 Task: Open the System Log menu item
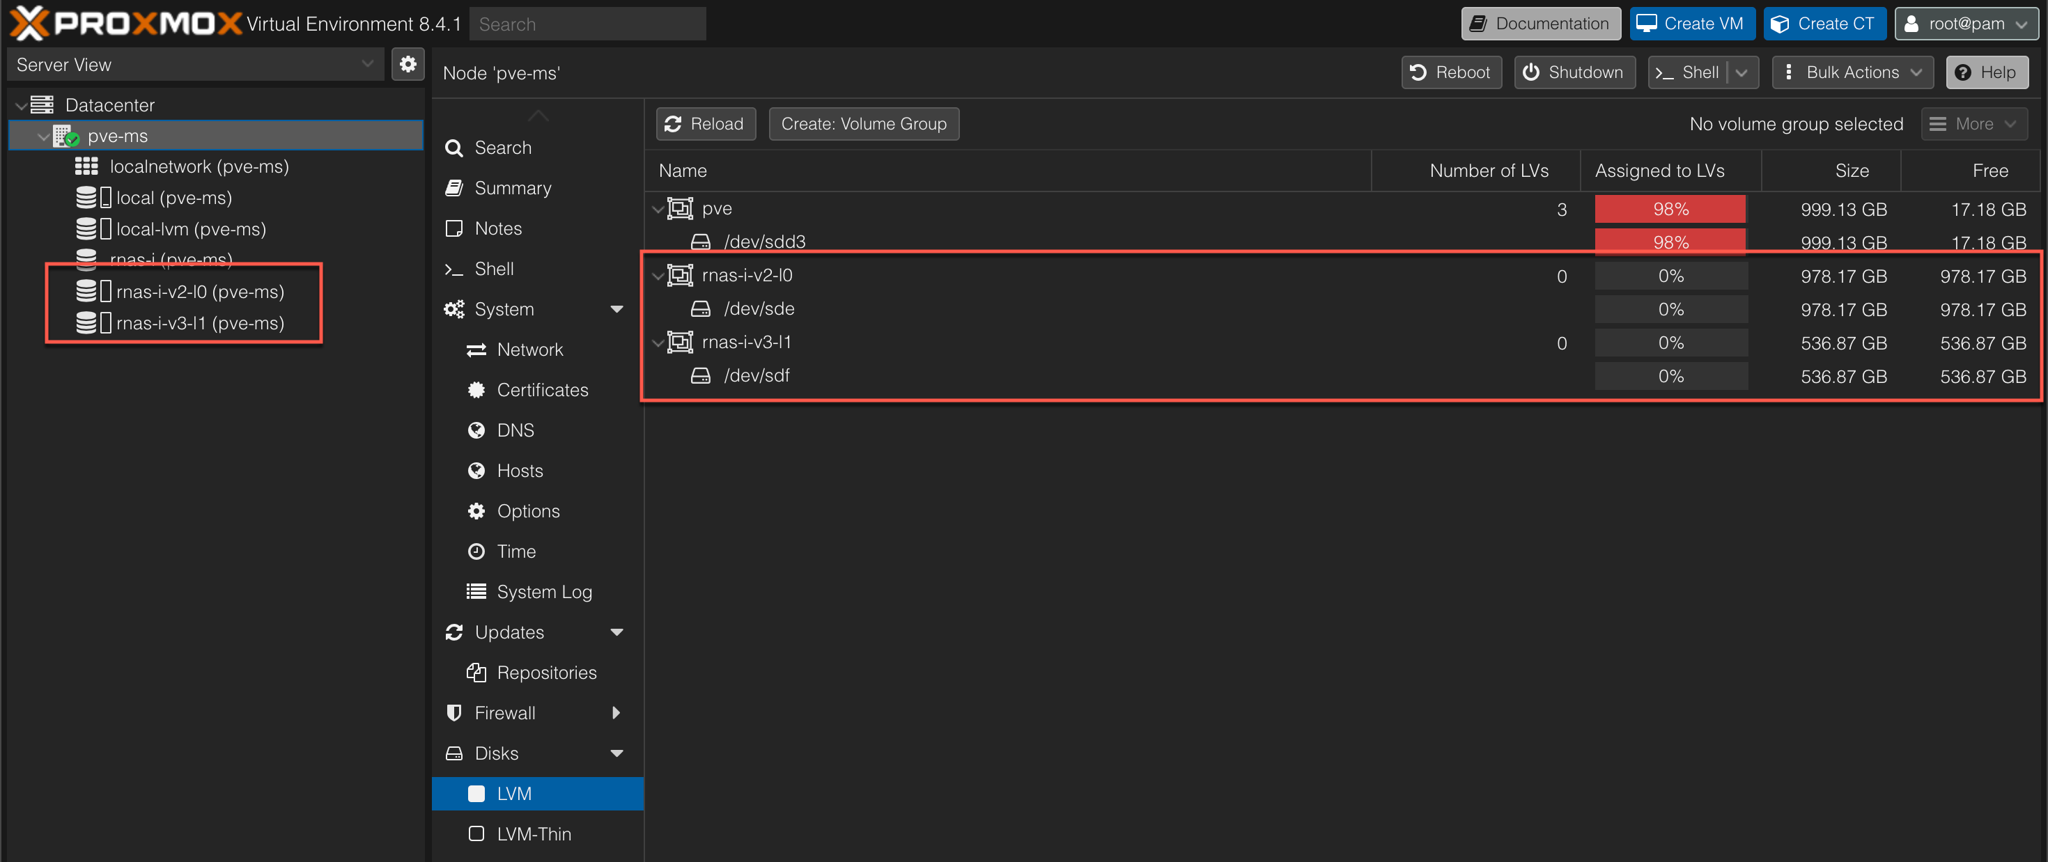(538, 592)
